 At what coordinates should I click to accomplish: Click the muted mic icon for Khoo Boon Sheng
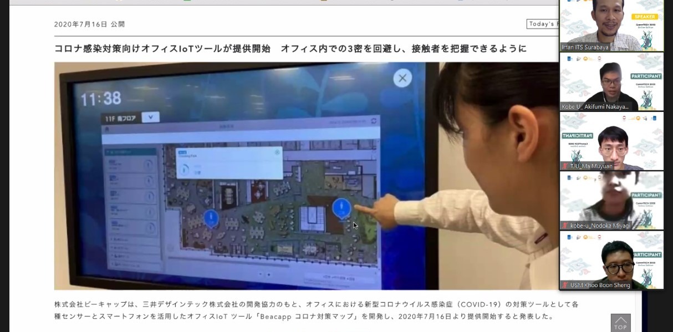pos(565,285)
